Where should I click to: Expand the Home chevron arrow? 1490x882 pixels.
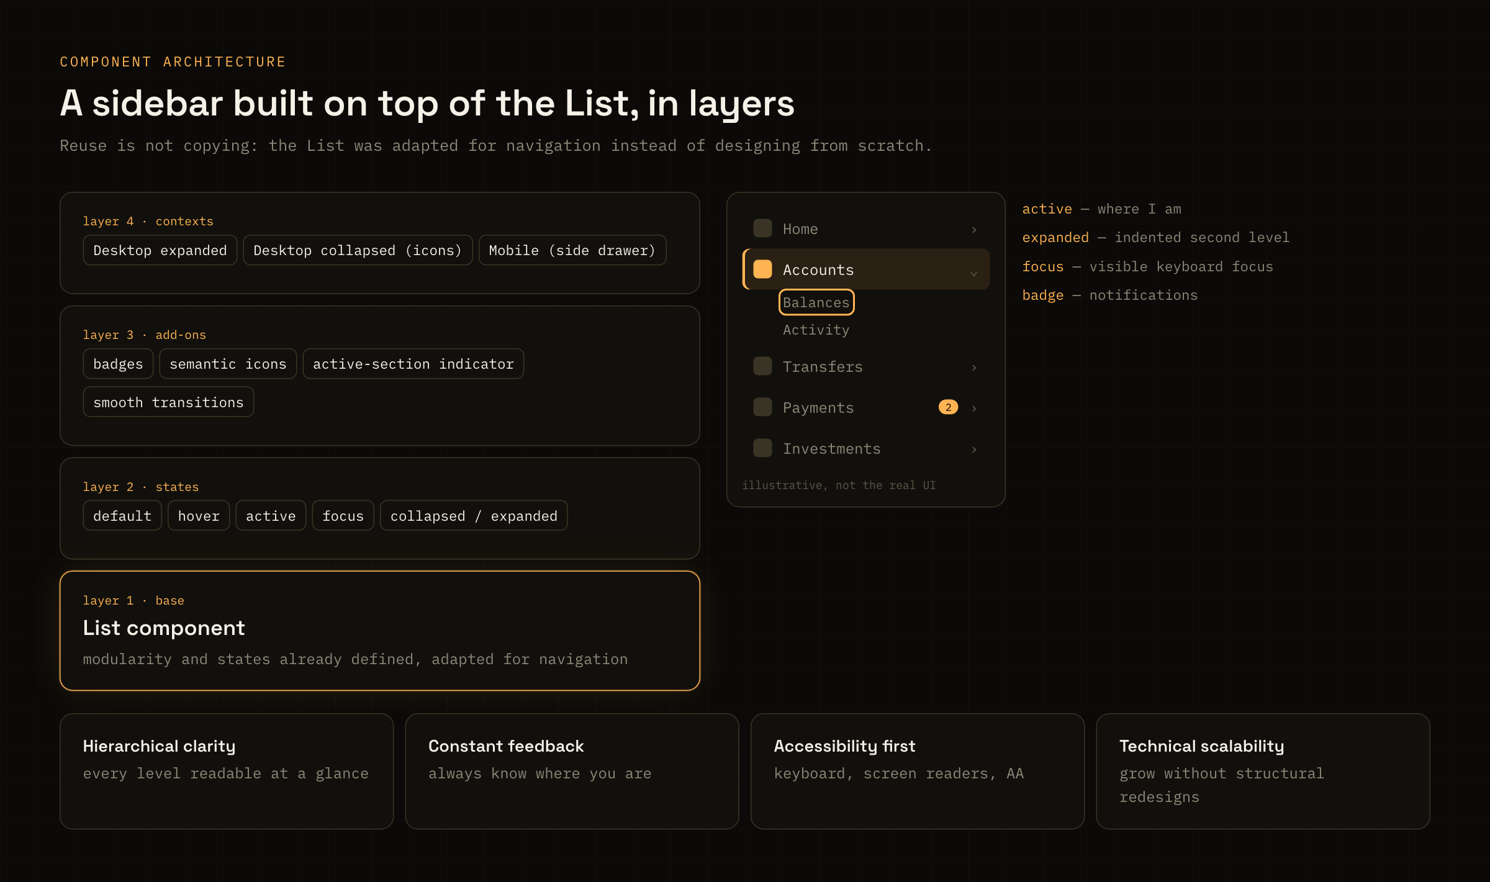pos(974,230)
